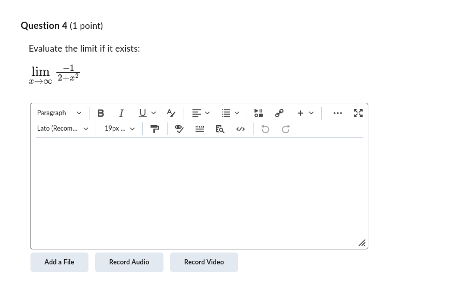The image size is (449, 284).
Task: Insert a quicklink
Action: (279, 113)
